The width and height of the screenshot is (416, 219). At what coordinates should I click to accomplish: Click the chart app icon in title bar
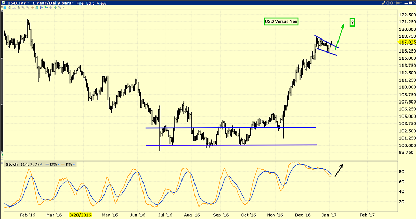(3, 3)
